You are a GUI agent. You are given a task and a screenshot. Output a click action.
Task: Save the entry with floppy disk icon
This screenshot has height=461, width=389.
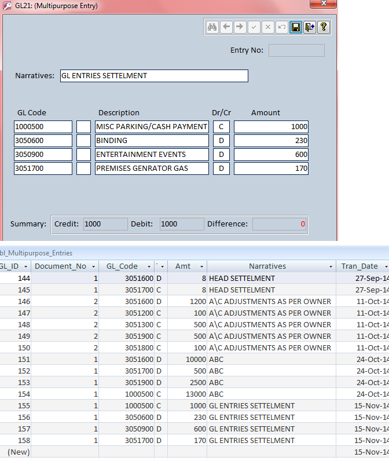(x=296, y=27)
